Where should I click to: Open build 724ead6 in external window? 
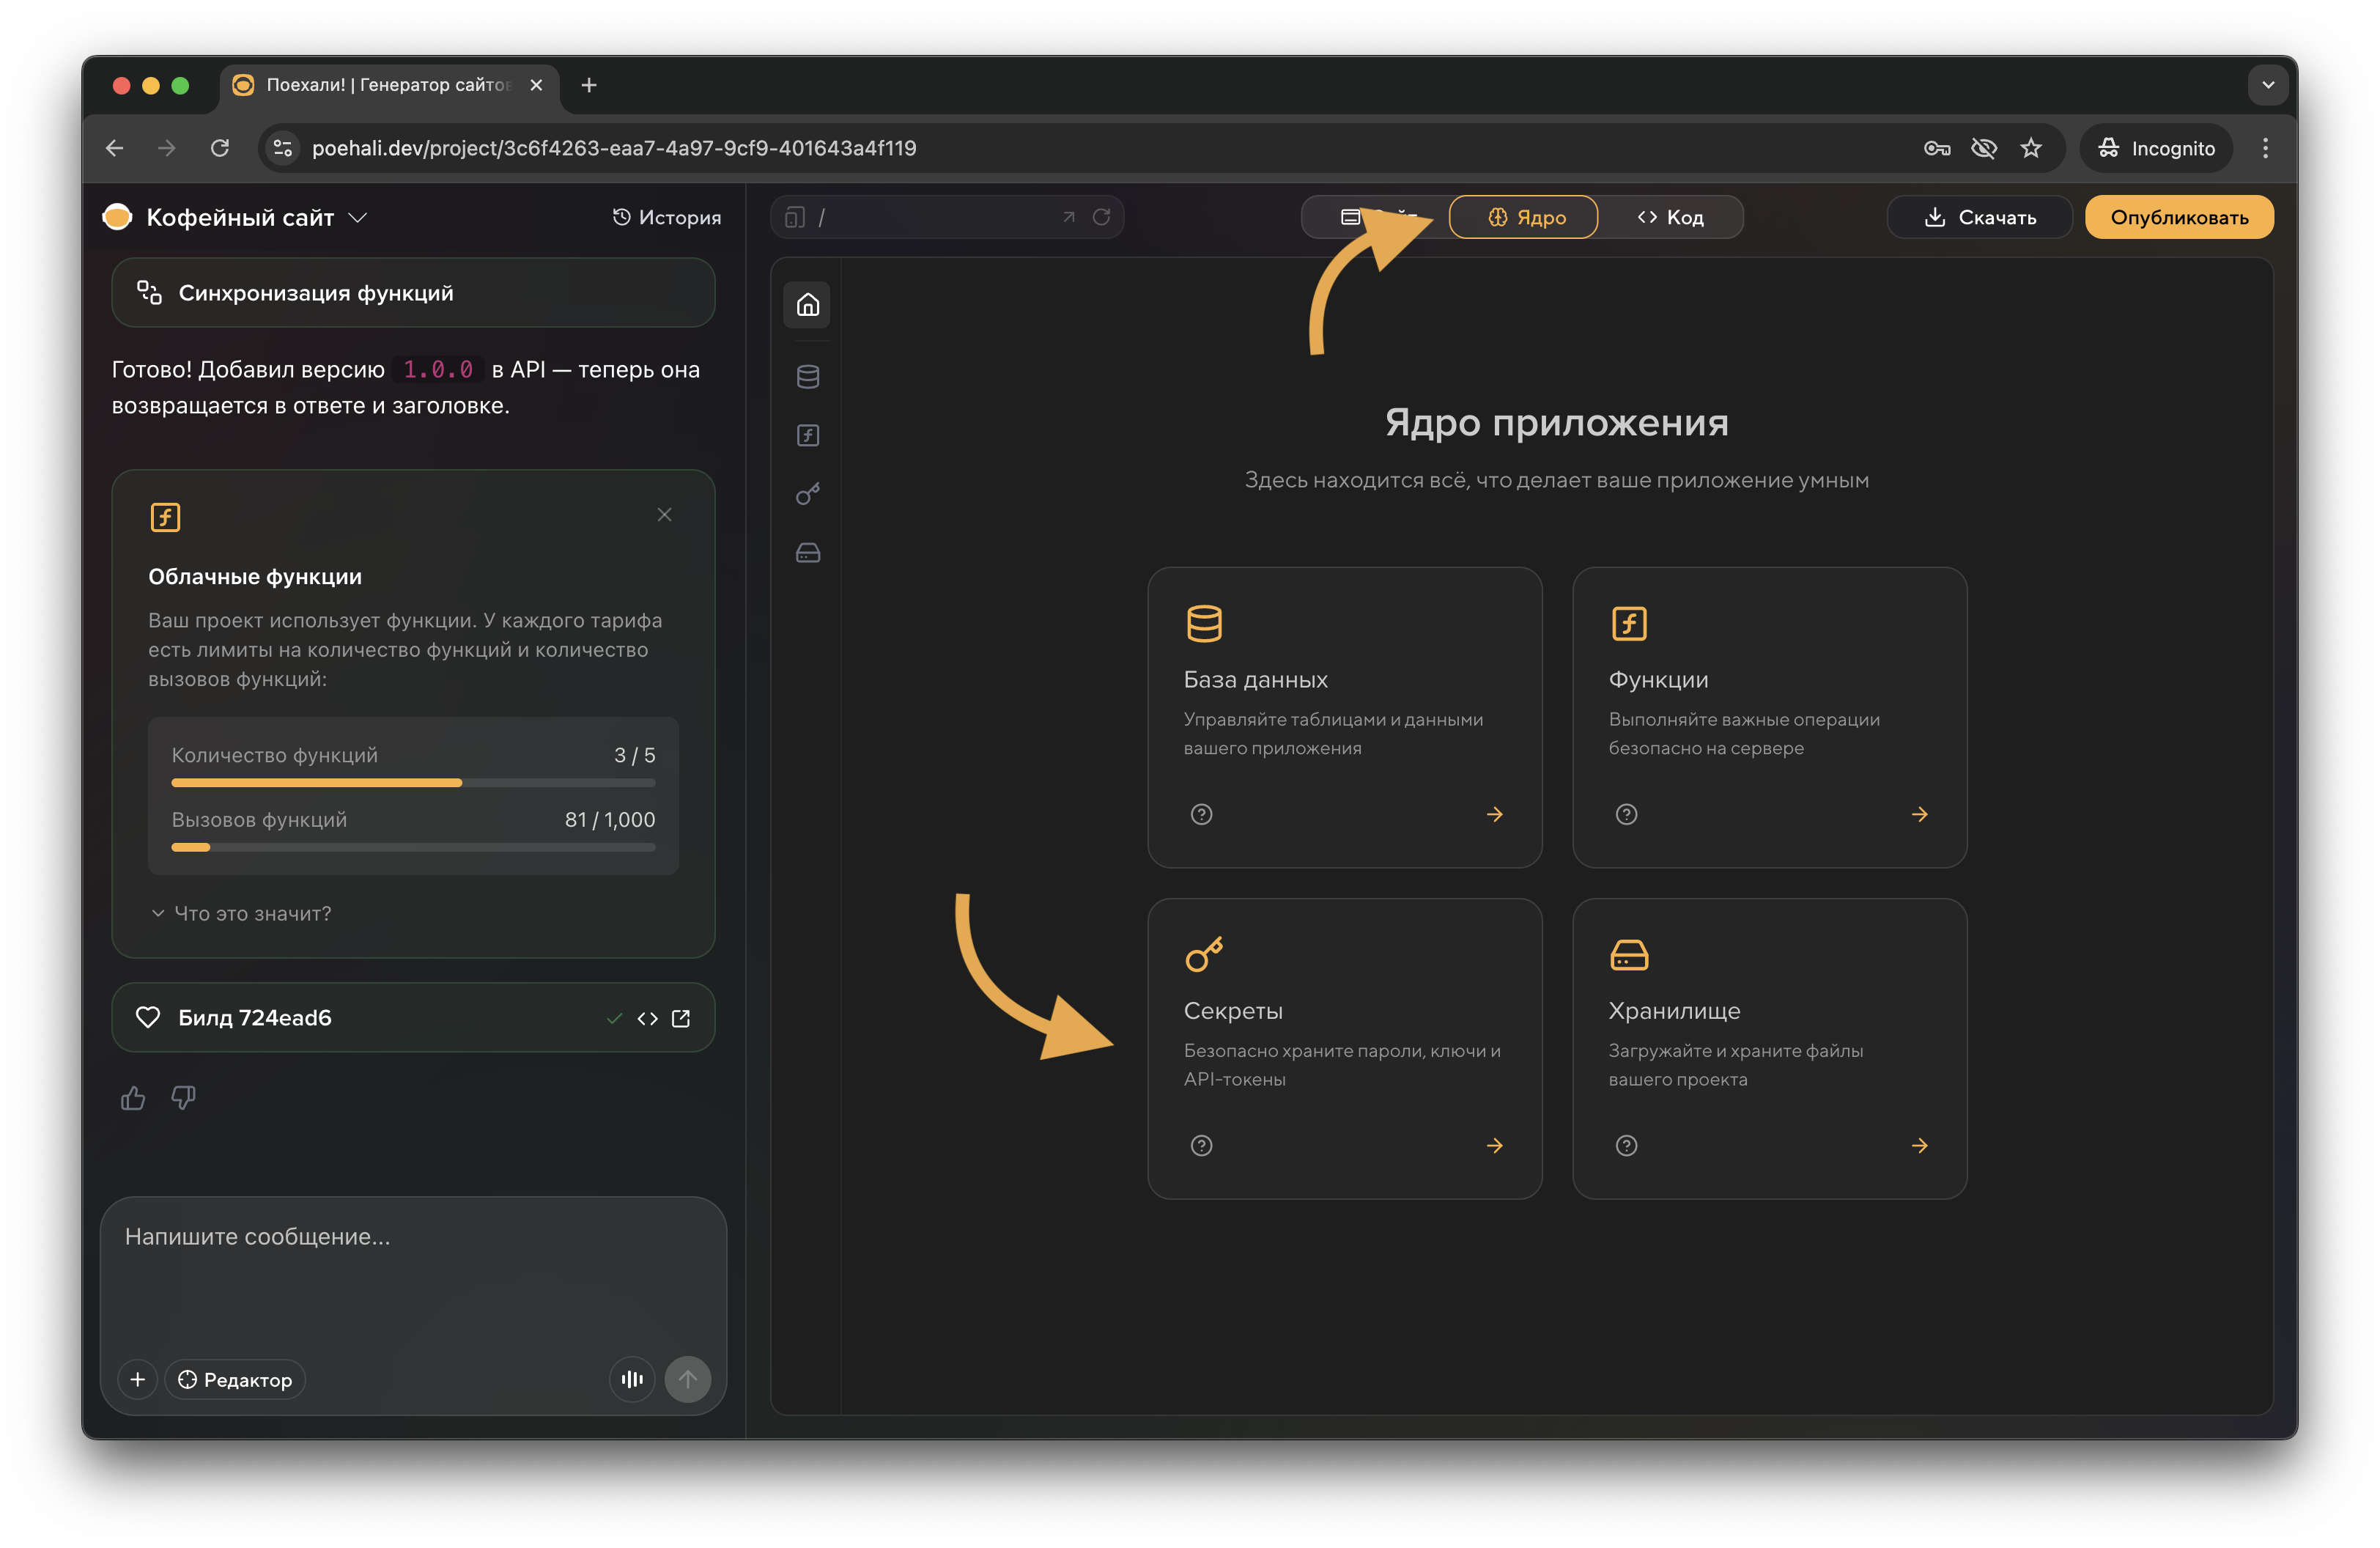point(681,1018)
